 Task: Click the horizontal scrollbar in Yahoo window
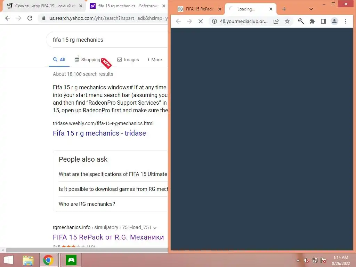(x=87, y=250)
